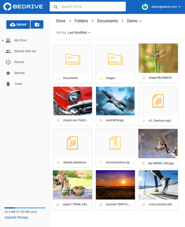
Task: Click the Upload button
Action: point(18,24)
